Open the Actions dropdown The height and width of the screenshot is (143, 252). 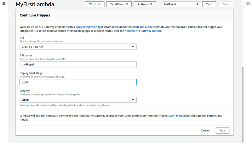point(145,4)
